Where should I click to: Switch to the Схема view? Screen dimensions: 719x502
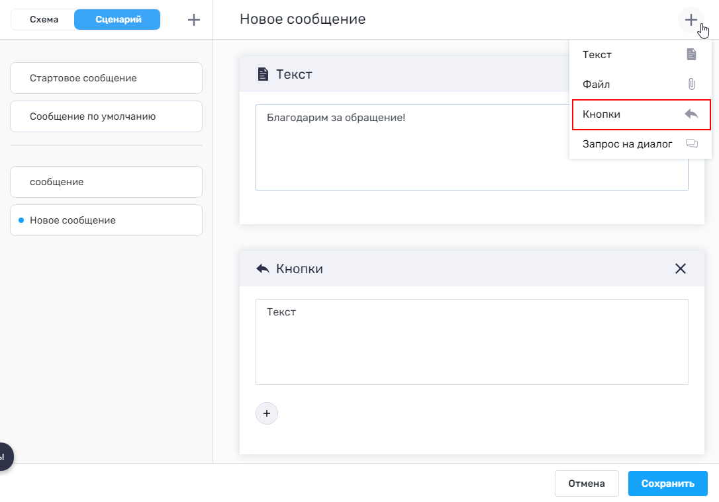(44, 20)
